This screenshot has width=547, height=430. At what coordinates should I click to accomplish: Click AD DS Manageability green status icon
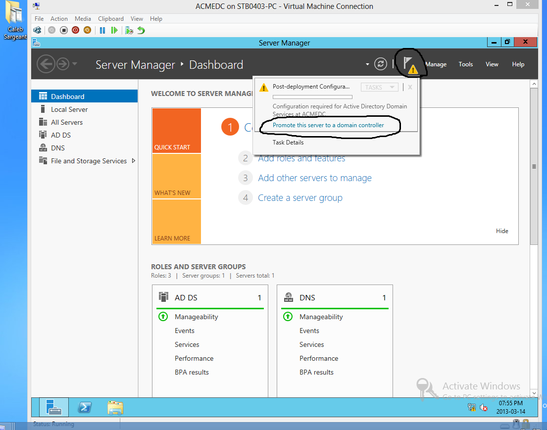163,317
